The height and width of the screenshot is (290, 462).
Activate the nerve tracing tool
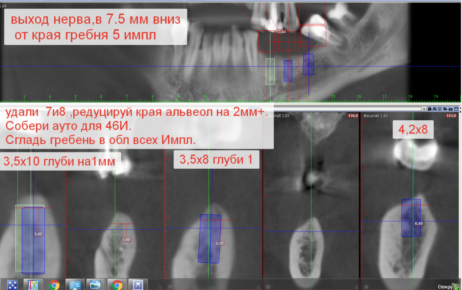439,109
